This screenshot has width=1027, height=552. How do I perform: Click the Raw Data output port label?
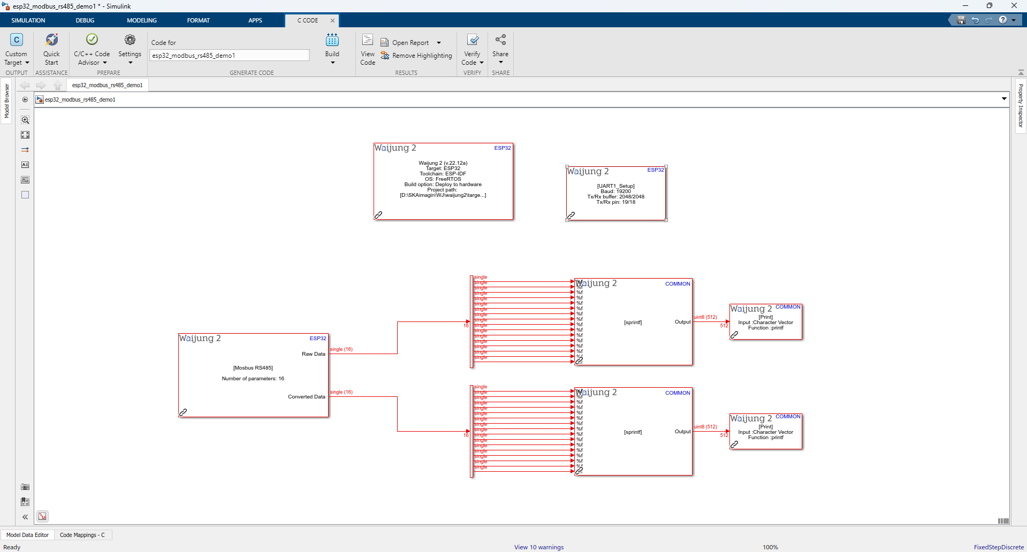click(314, 354)
